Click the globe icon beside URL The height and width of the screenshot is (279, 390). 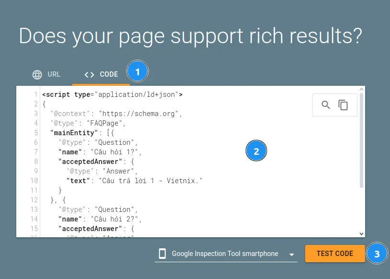pos(37,75)
